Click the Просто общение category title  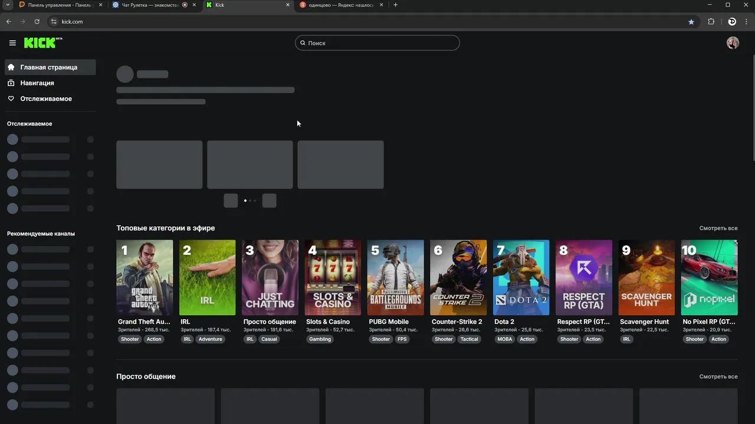270,322
